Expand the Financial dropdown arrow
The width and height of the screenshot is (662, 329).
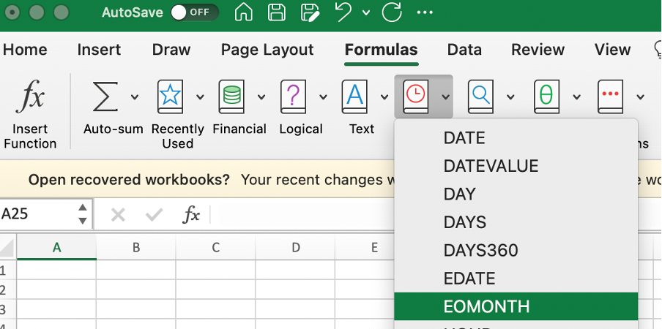coord(261,97)
